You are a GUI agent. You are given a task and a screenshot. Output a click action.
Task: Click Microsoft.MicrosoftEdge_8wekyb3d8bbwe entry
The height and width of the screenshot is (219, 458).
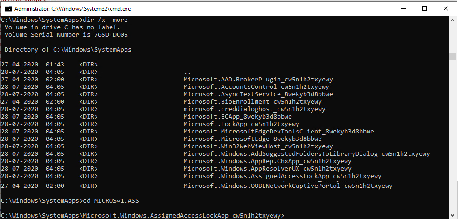click(253, 139)
